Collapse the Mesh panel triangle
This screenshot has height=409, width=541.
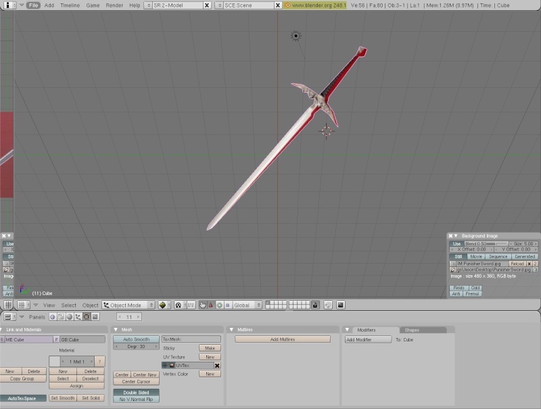(116, 330)
